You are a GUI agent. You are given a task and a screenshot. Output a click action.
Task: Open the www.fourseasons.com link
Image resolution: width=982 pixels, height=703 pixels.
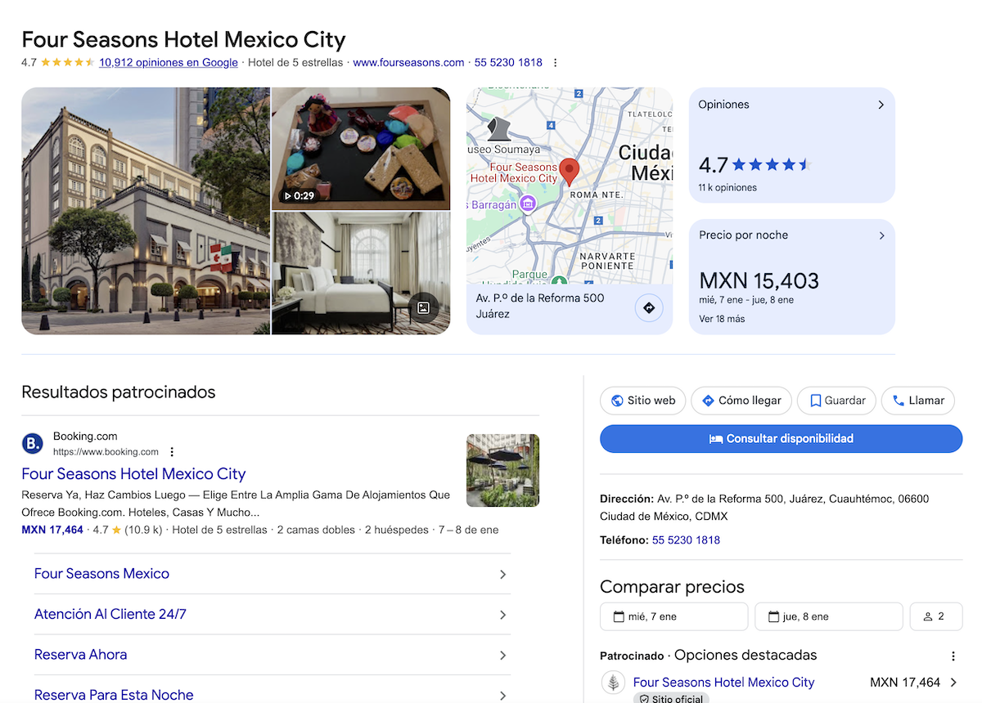(408, 63)
